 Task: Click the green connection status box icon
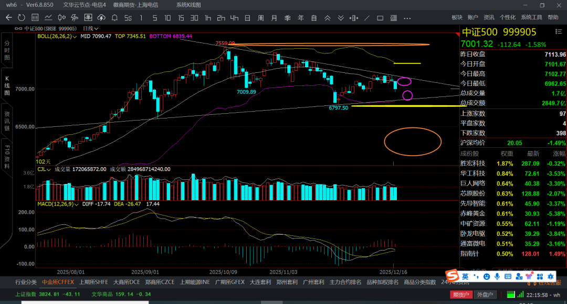click(x=511, y=295)
